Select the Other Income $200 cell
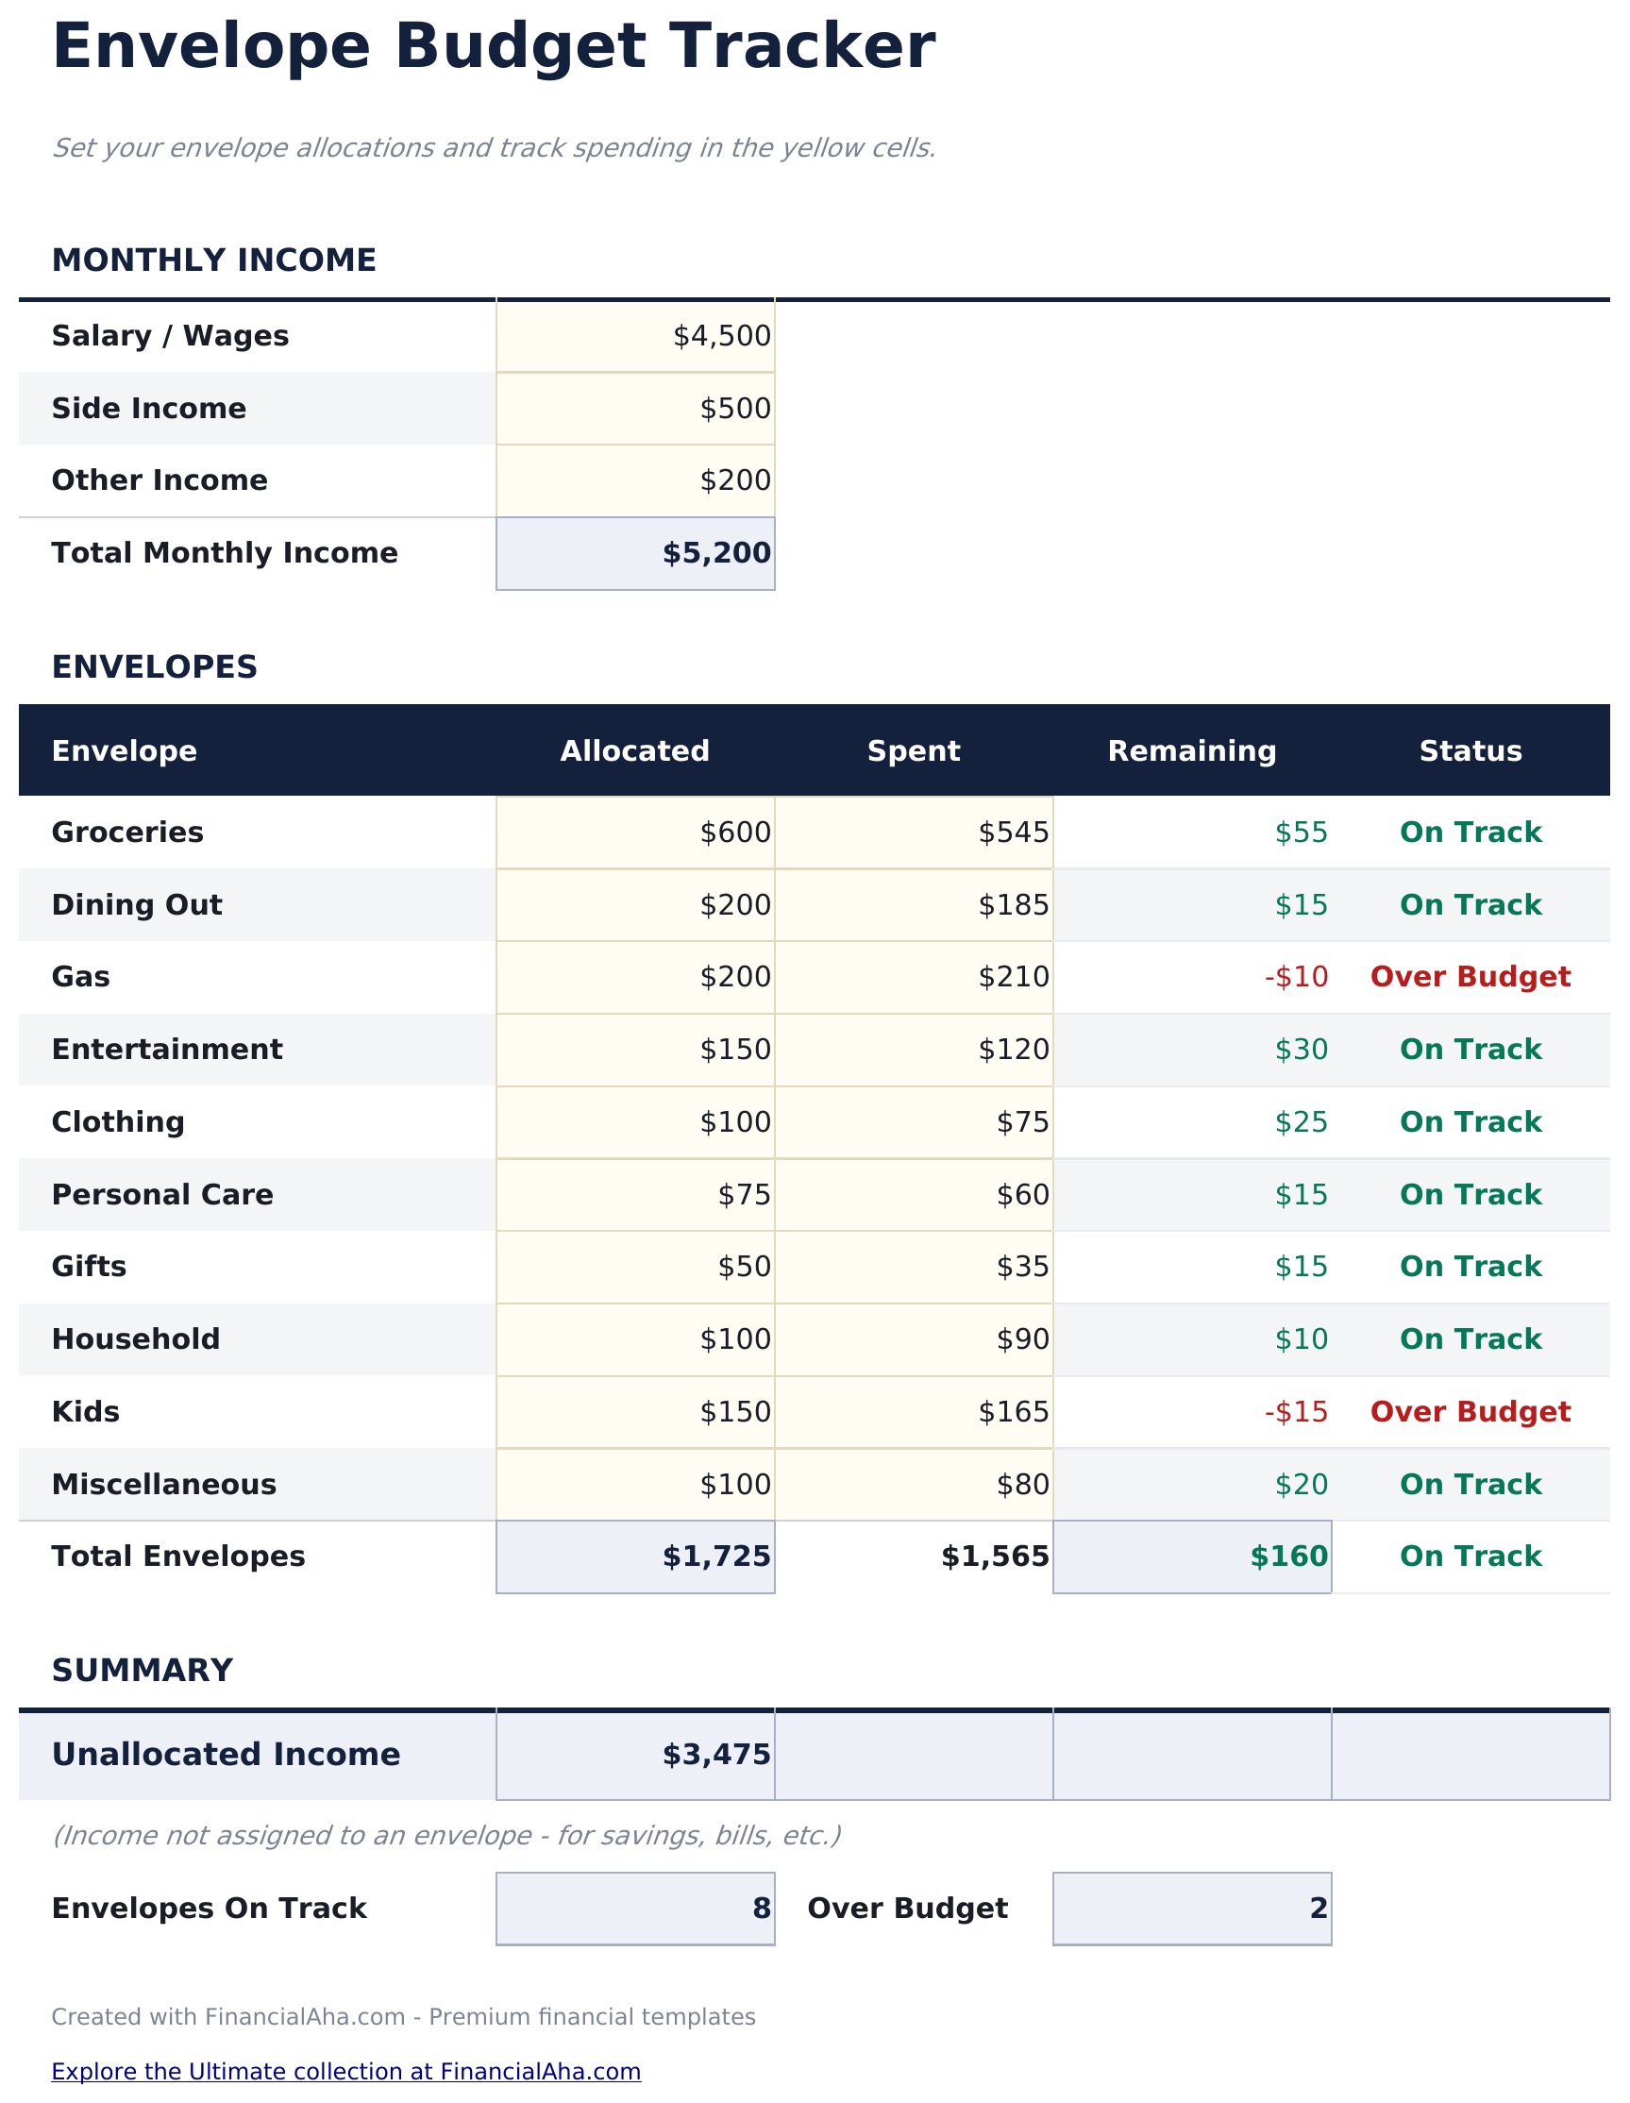The height and width of the screenshot is (2103, 1630). pos(635,480)
